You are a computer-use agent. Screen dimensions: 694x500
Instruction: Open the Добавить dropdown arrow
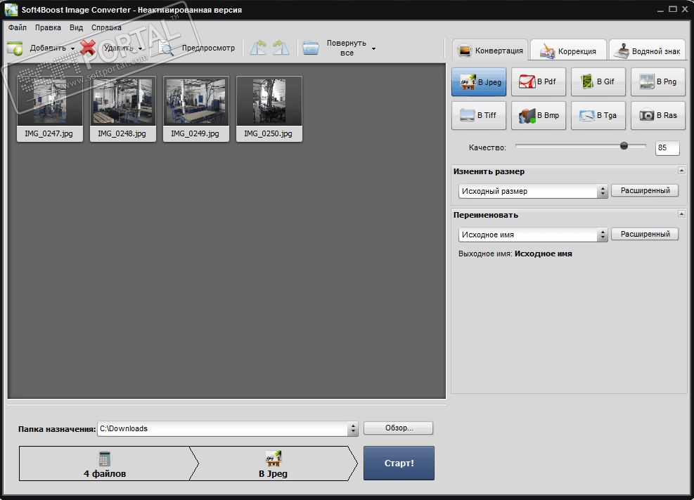click(x=72, y=48)
